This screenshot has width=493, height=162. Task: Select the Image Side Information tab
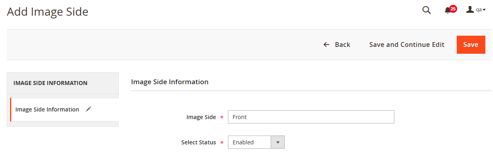(x=47, y=109)
